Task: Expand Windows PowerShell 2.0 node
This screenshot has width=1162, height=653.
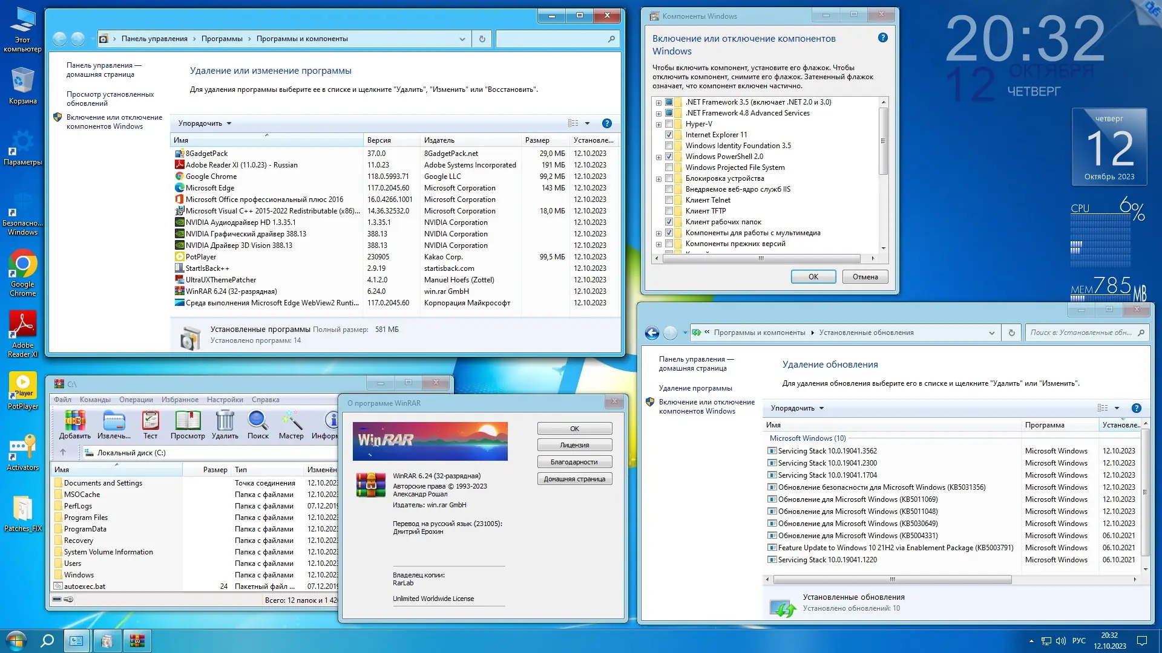Action: click(658, 157)
